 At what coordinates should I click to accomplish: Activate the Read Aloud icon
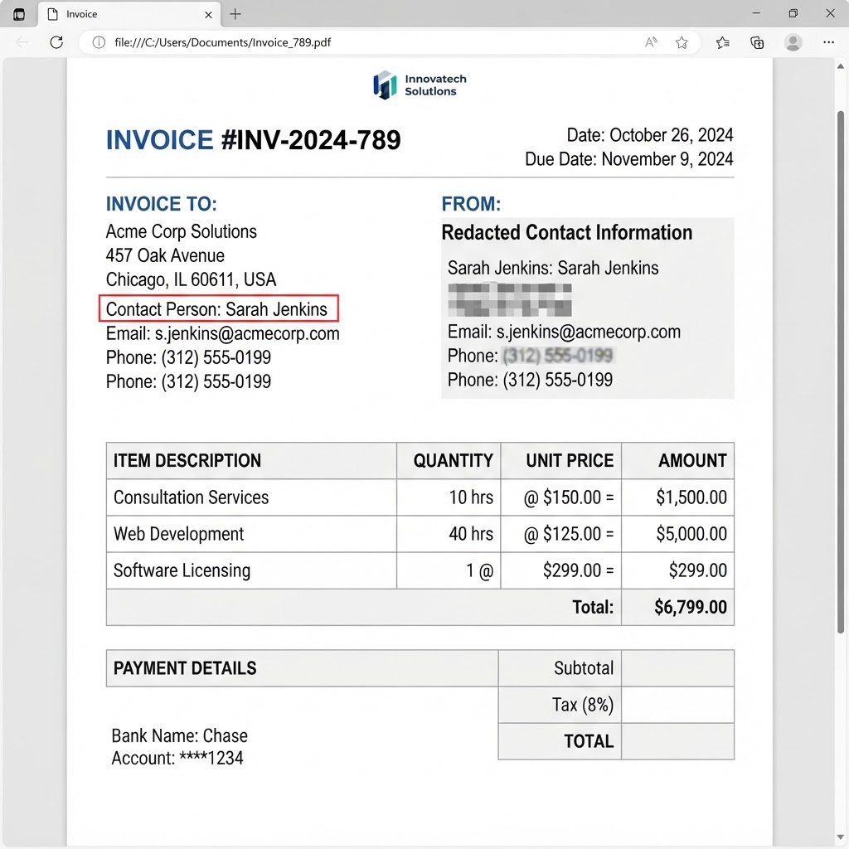(x=652, y=42)
